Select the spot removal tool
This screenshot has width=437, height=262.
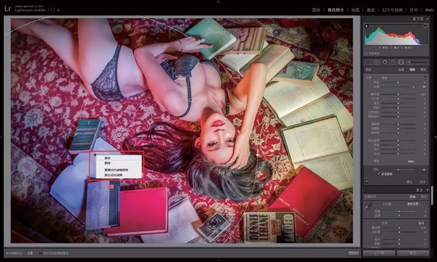coord(376,62)
